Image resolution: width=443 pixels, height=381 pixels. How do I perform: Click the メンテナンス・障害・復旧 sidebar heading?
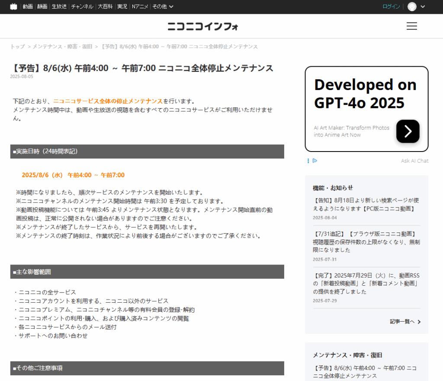coord(347,355)
